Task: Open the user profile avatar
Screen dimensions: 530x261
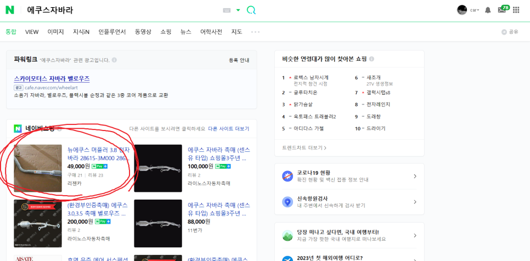Action: coord(462,10)
